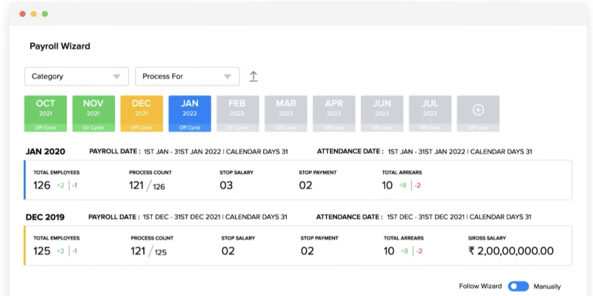
Task: Click the JUN 2022 month tile
Action: [x=382, y=113]
